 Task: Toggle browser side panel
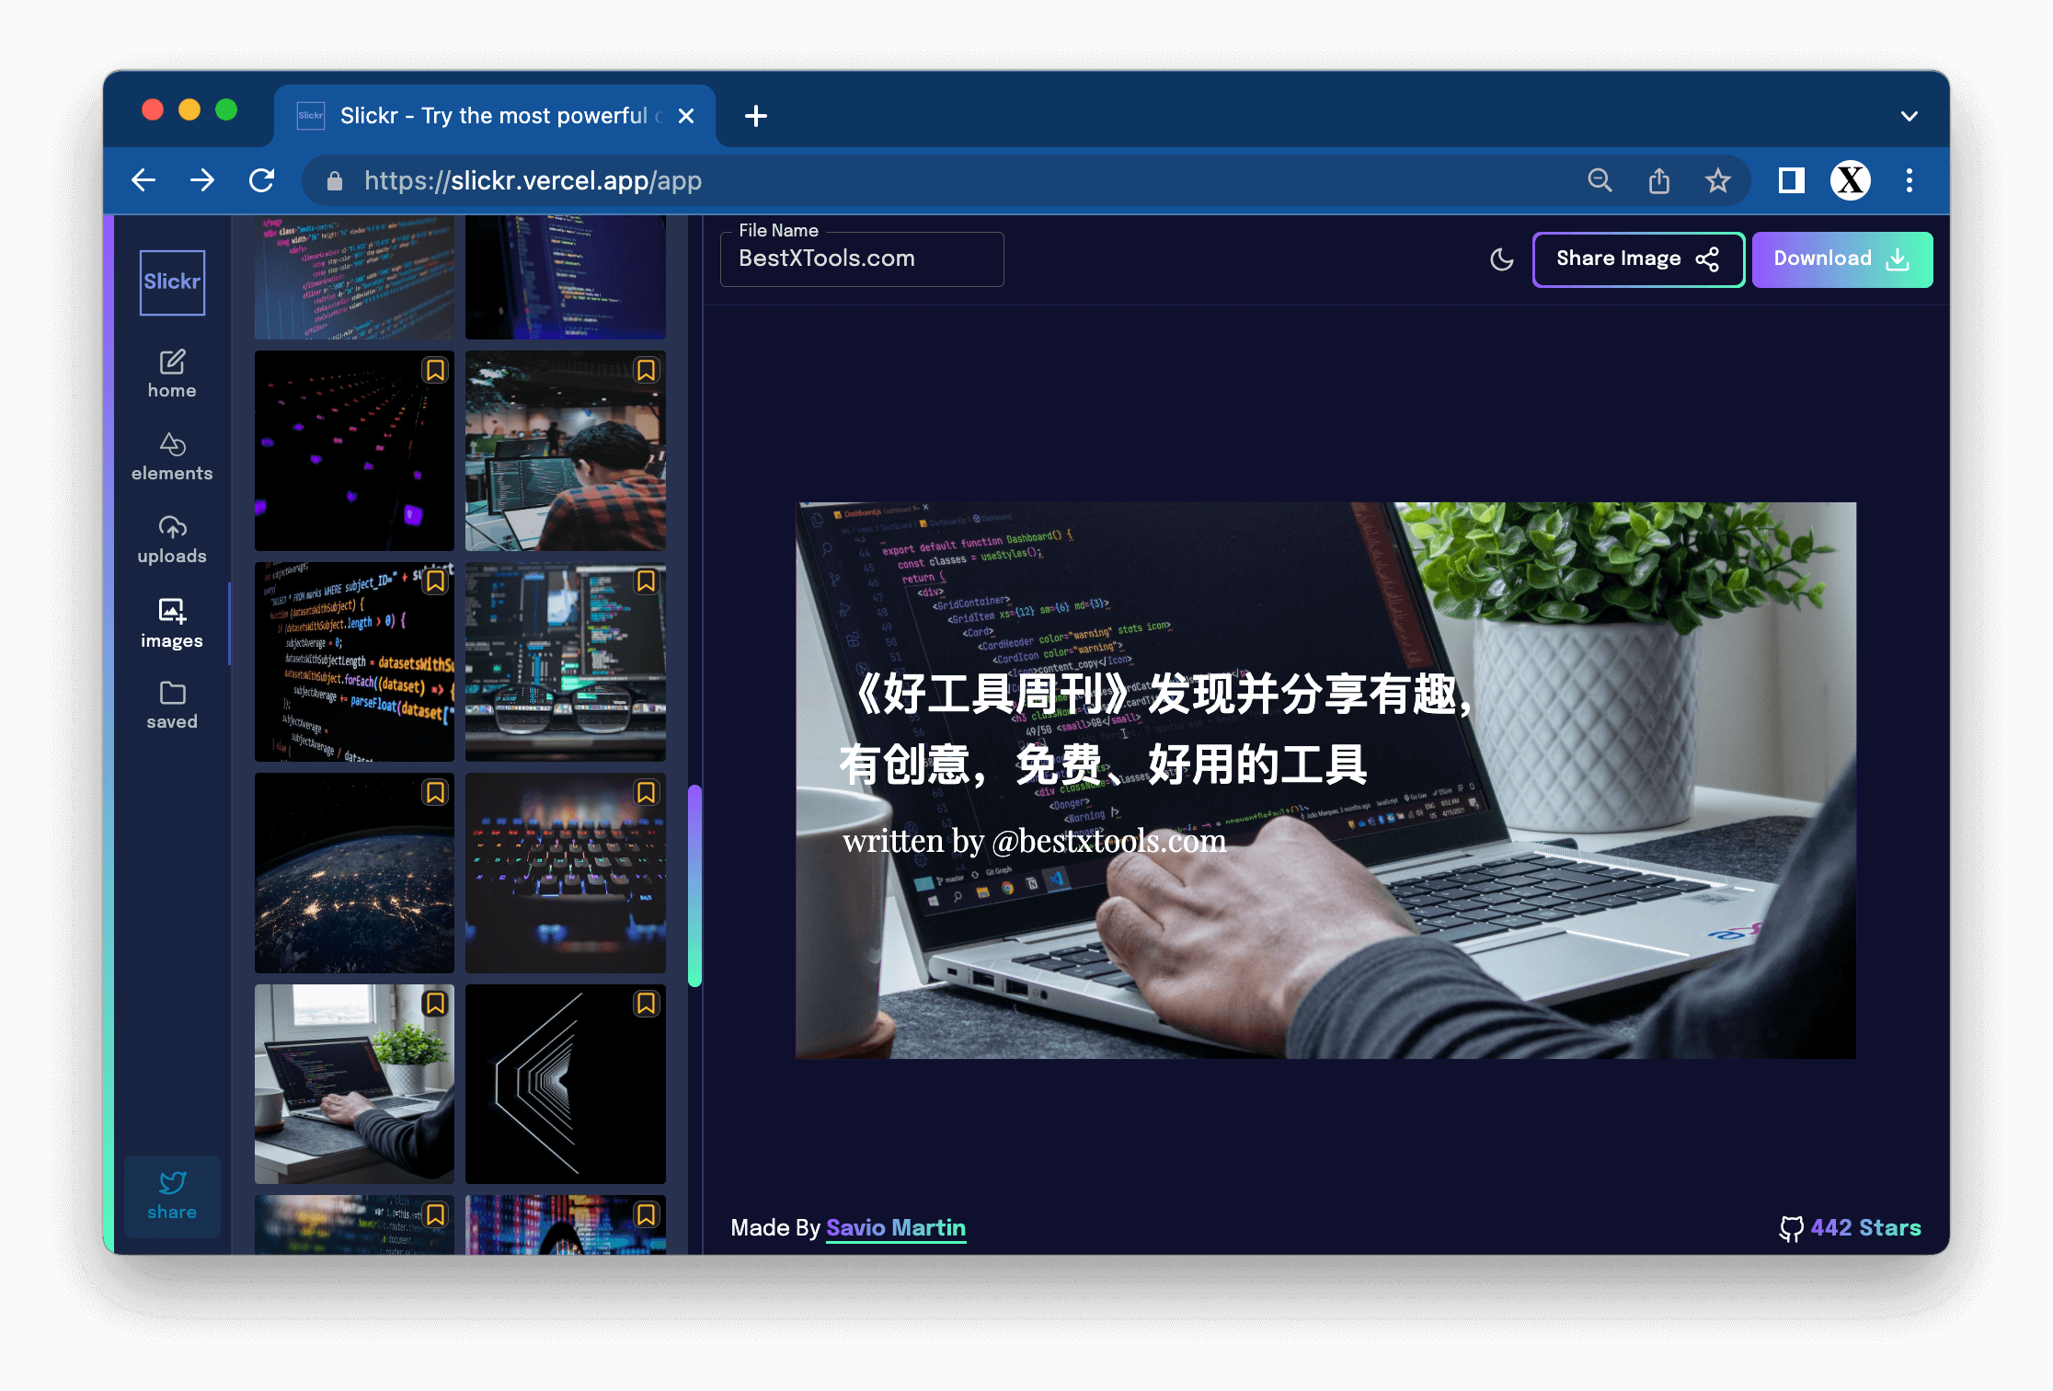click(1791, 180)
